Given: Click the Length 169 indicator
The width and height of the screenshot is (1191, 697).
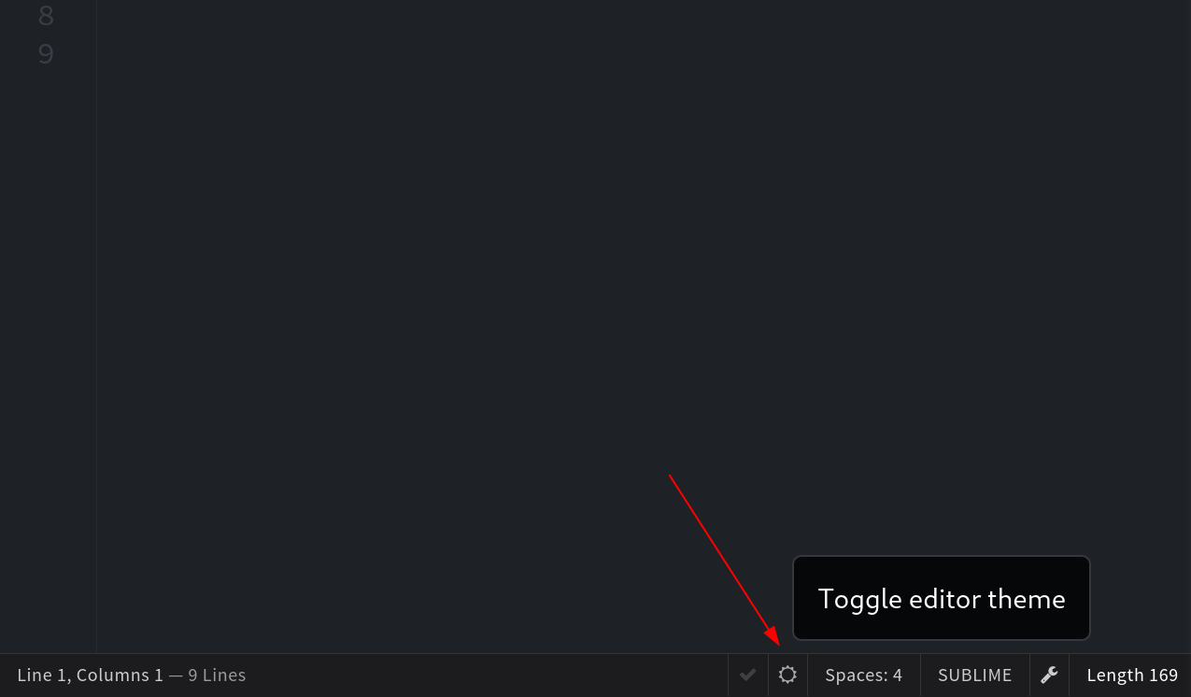Looking at the screenshot, I should pos(1132,675).
